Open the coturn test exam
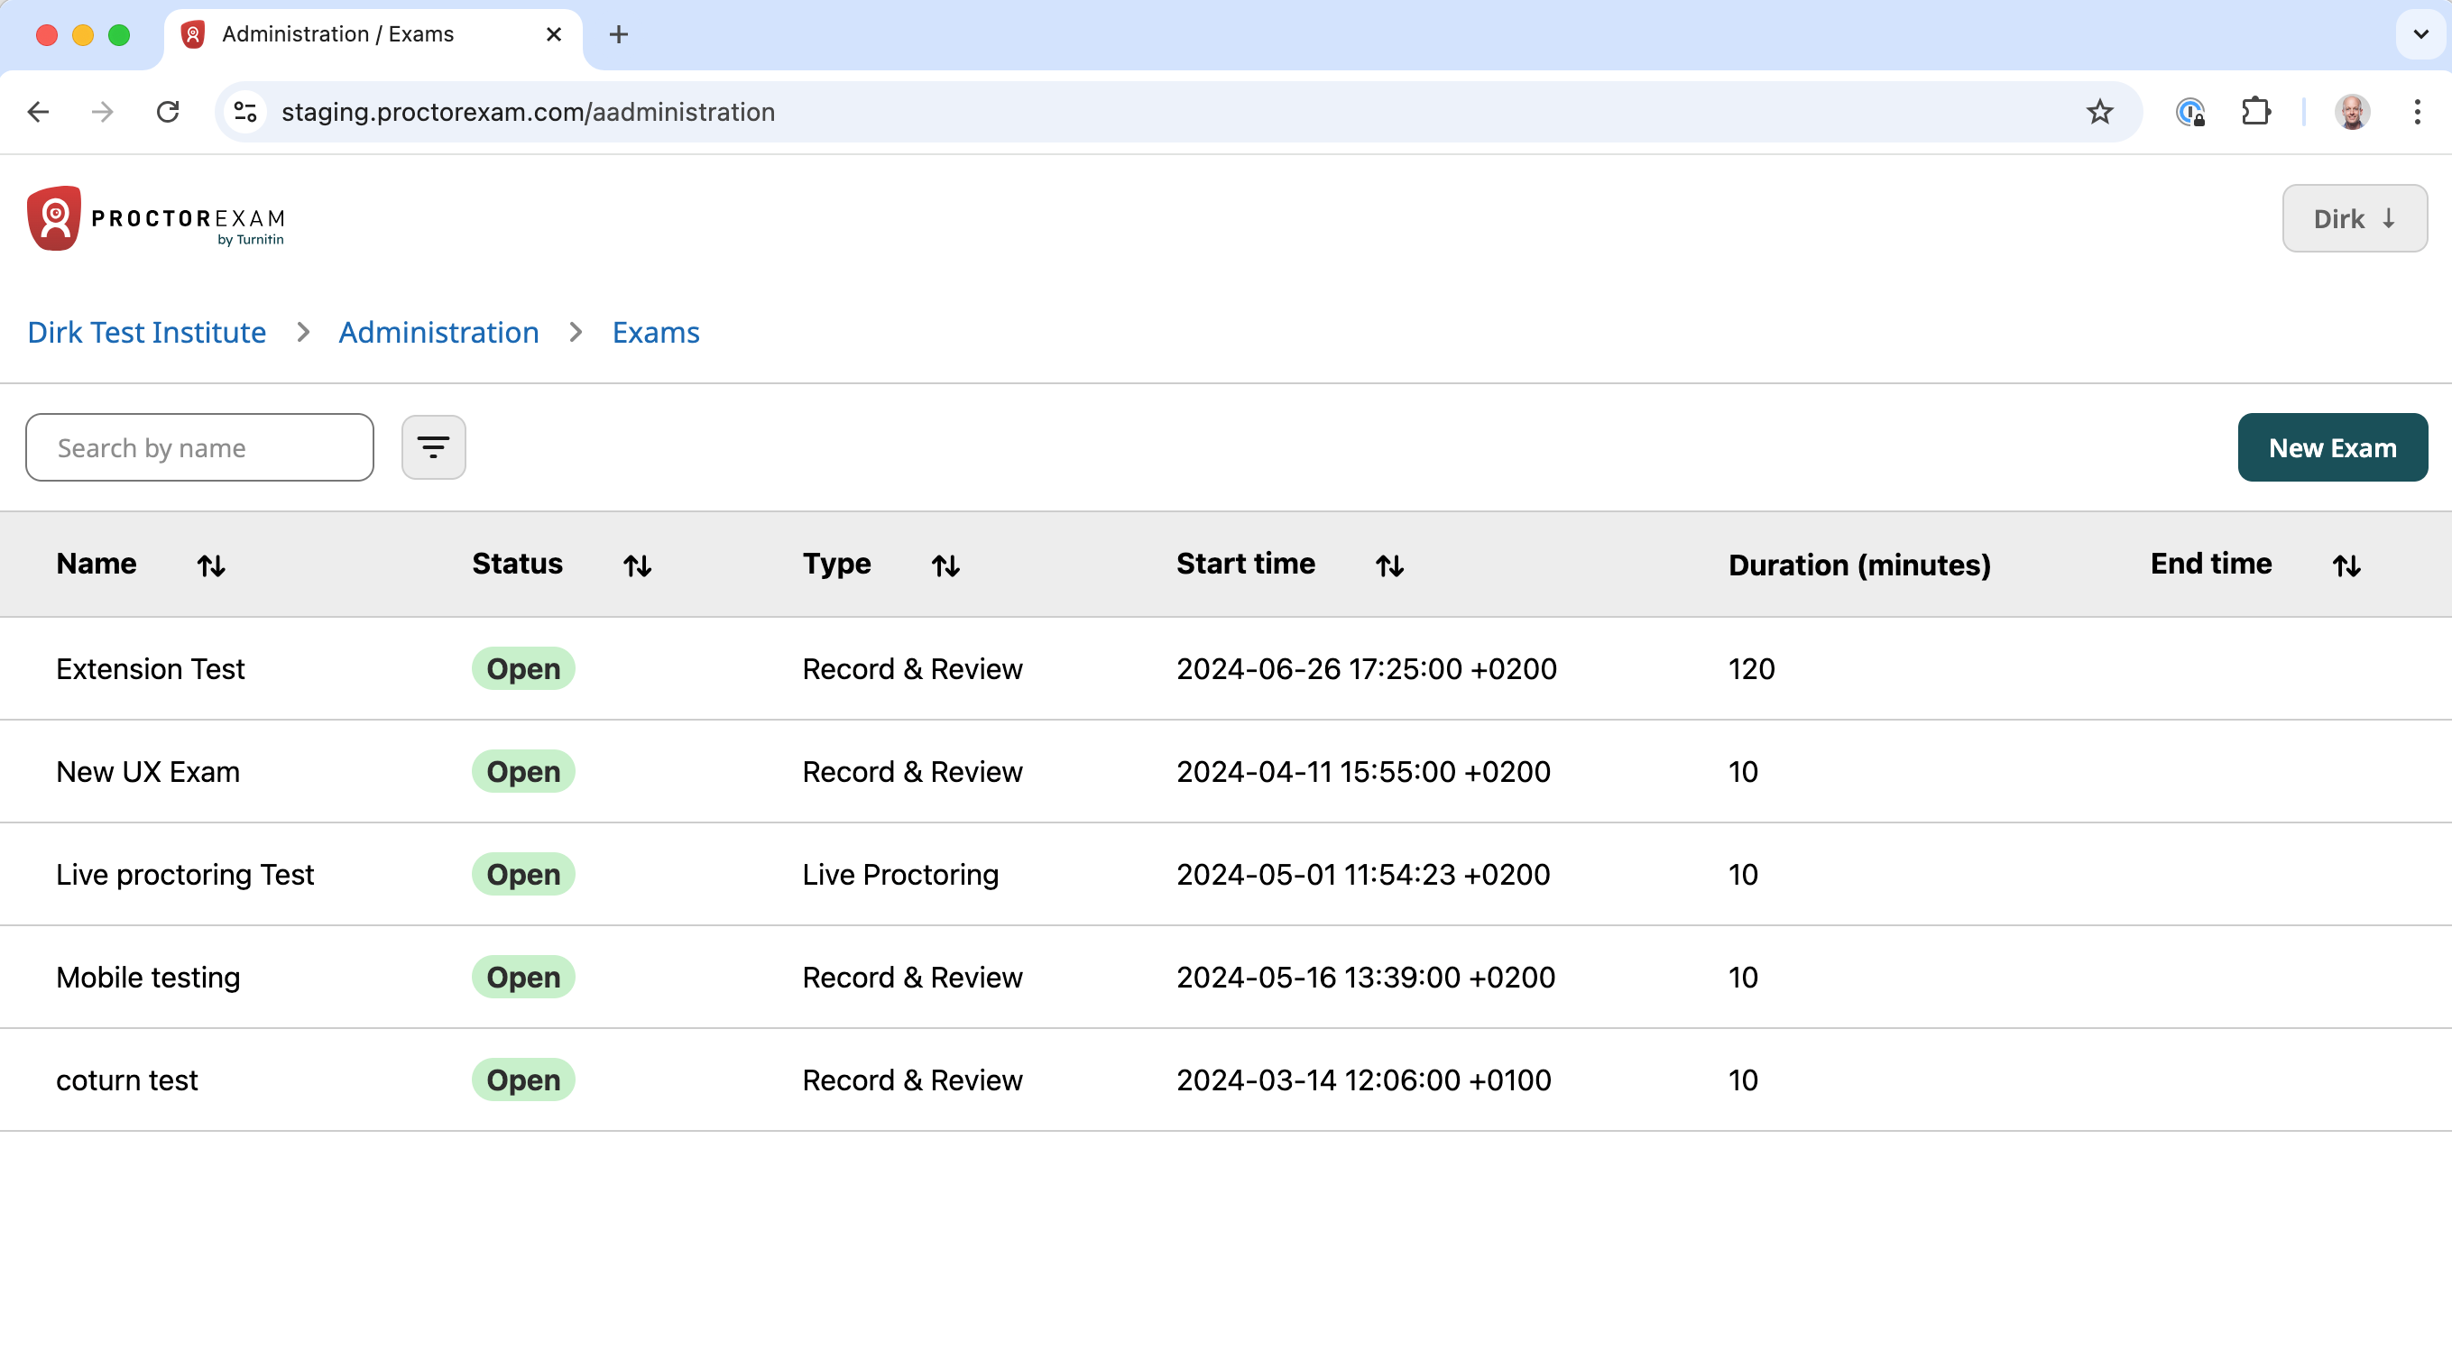The width and height of the screenshot is (2452, 1369). [126, 1080]
